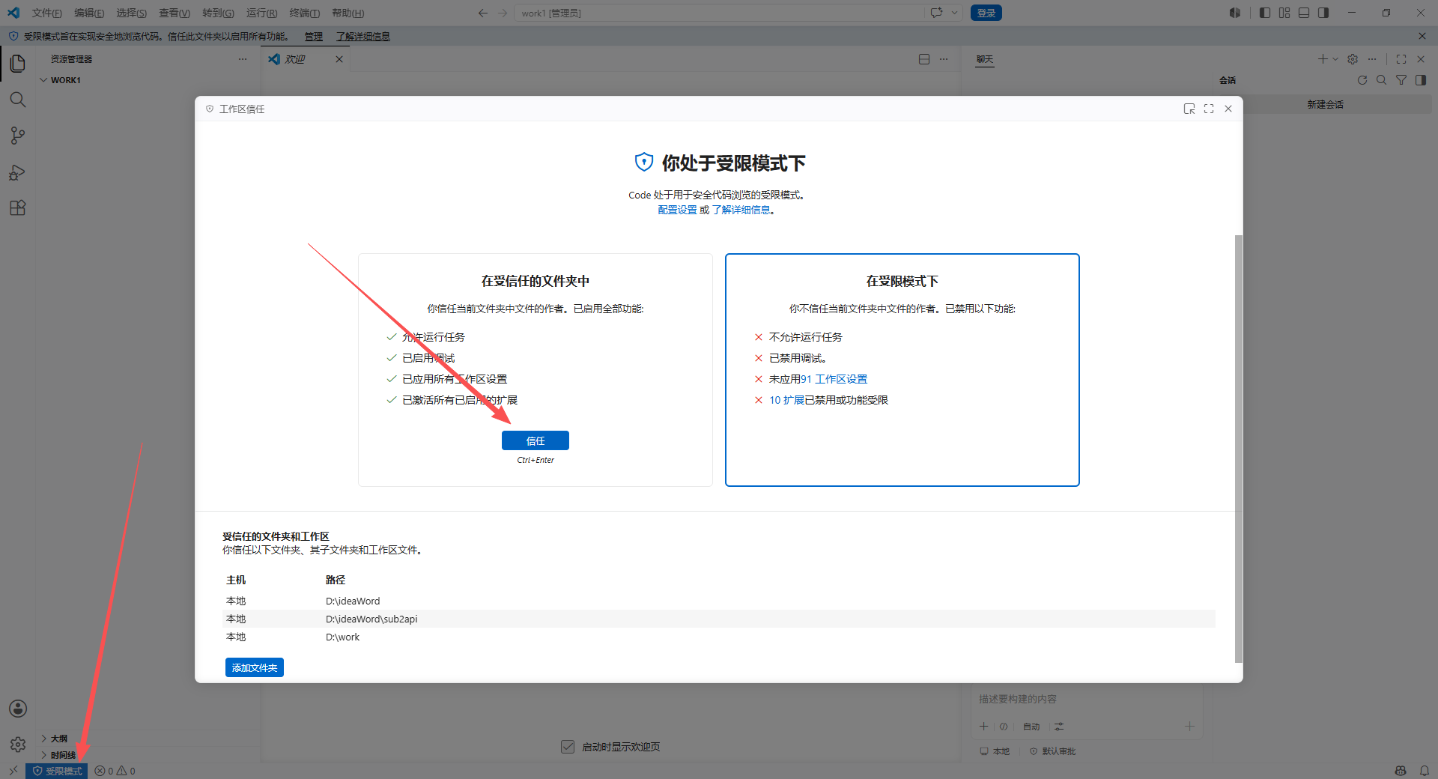Toggle the primary side bar layout icon
The width and height of the screenshot is (1438, 779).
point(1265,13)
